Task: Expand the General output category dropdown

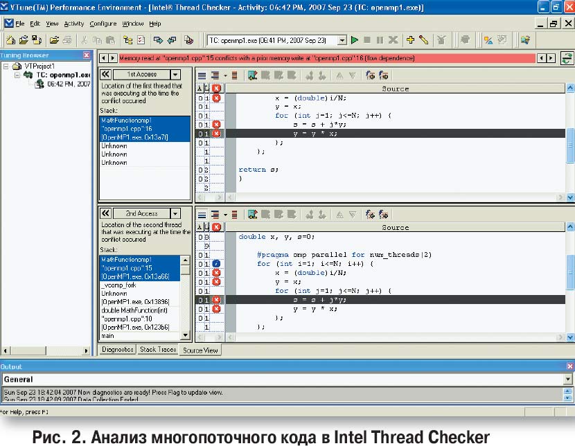Action: coord(568,380)
